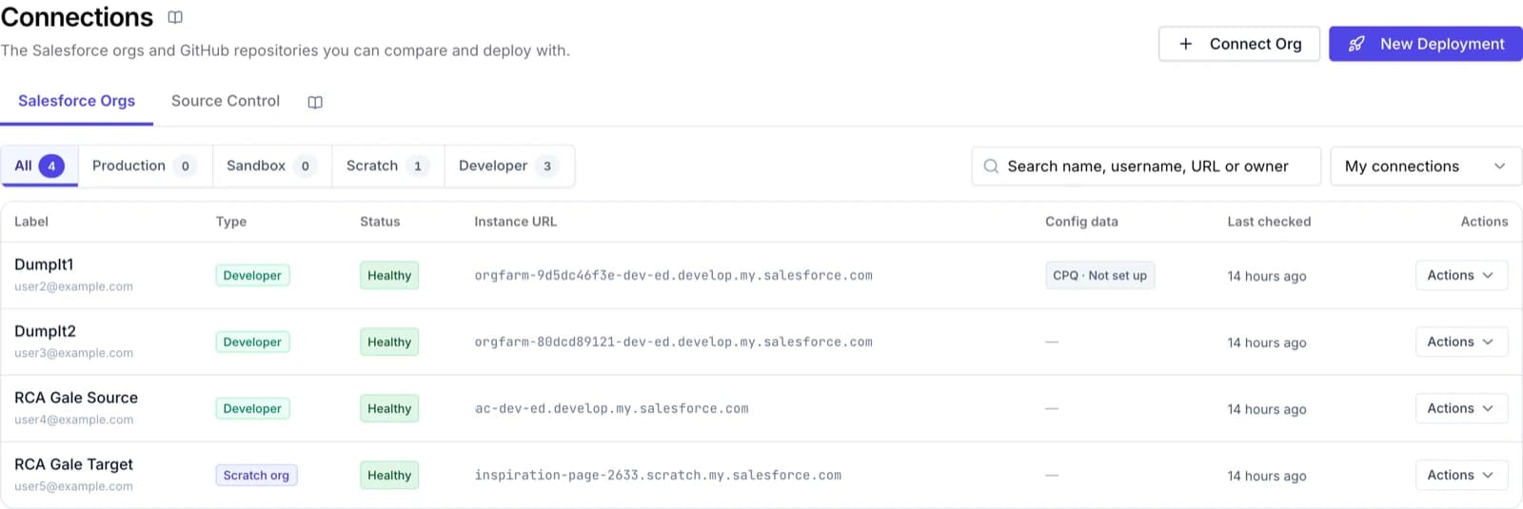This screenshot has height=509, width=1523.
Task: Open the docs book icon beside Connections heading
Action: (x=175, y=17)
